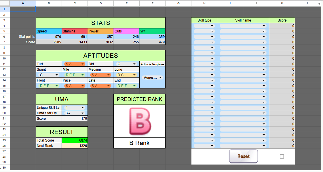Click the Uma Score value 170
This screenshot has height=172, width=323.
point(75,118)
